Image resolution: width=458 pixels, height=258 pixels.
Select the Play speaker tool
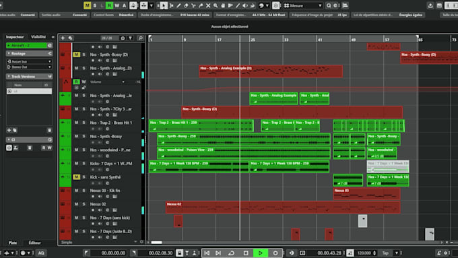[245, 5]
